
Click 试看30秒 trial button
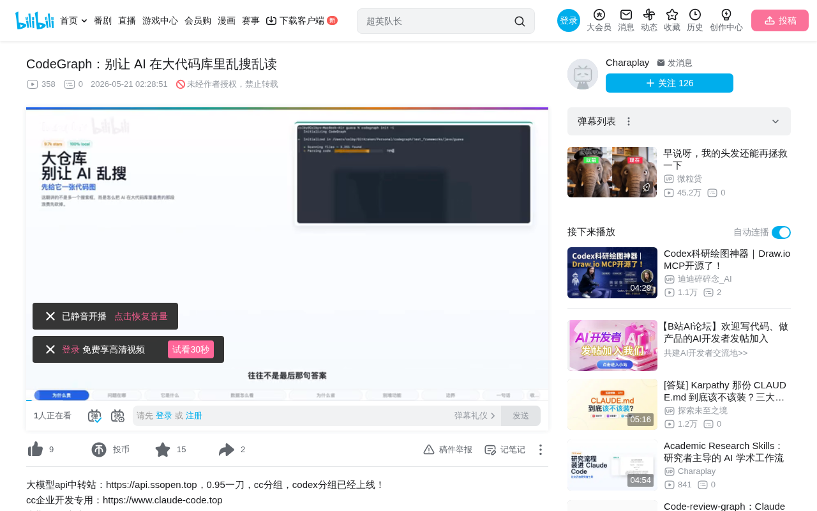click(191, 349)
